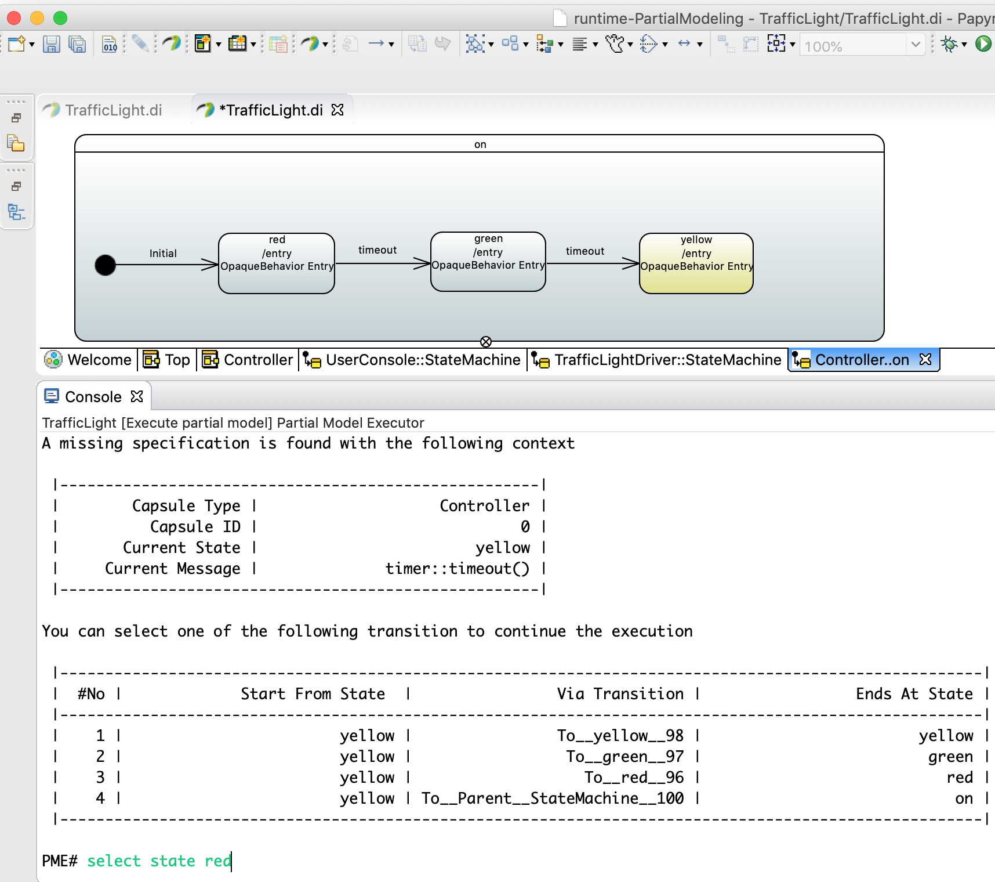Open the Arrange All dropdown arrow
Screen dimensions: 995x882
(x=491, y=44)
